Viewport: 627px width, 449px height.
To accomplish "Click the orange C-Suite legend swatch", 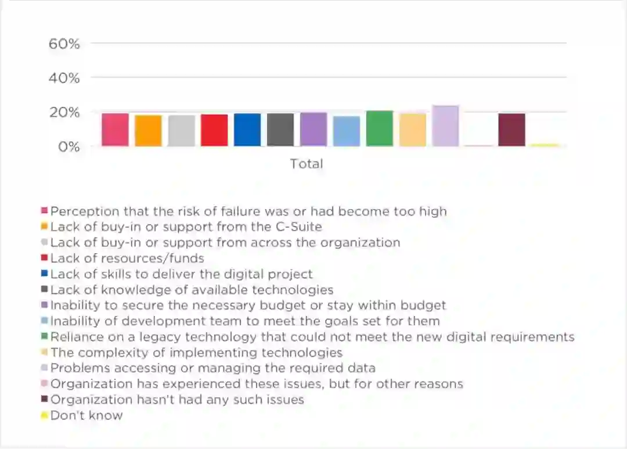I will point(45,227).
